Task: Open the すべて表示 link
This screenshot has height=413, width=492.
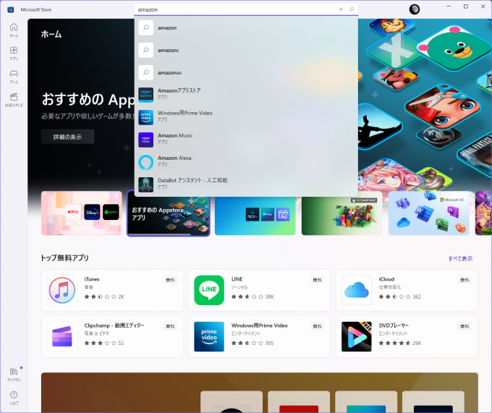Action: coord(460,259)
